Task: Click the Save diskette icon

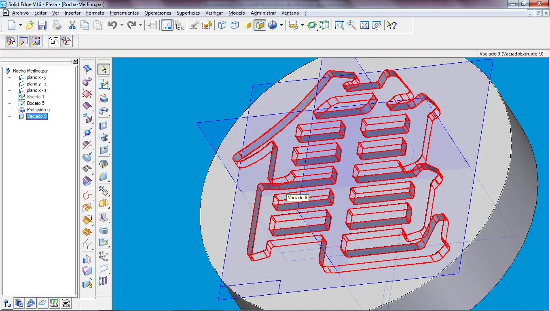Action: pos(42,26)
